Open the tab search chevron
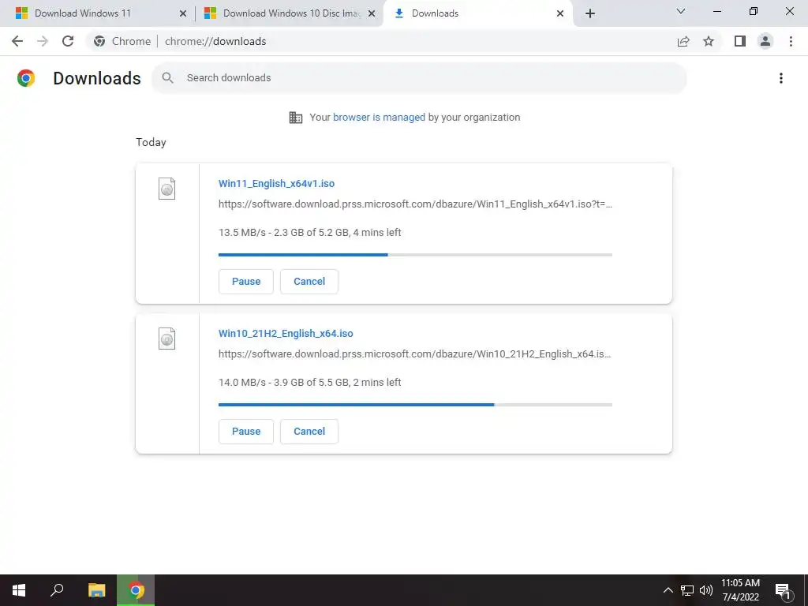 681,11
